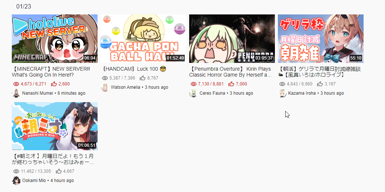This screenshot has width=385, height=192.
Task: Click the eye icon beside 11,462 / 13,305
Action: point(16,171)
